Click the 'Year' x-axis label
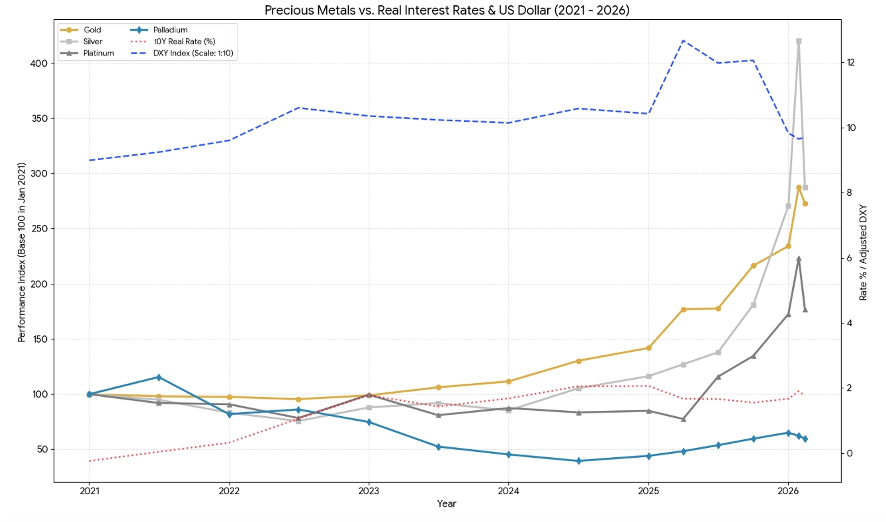 pyautogui.click(x=447, y=504)
